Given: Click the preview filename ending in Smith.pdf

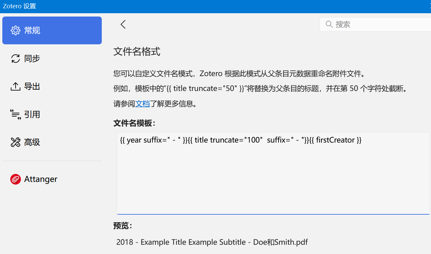Looking at the screenshot, I should pyautogui.click(x=212, y=242).
